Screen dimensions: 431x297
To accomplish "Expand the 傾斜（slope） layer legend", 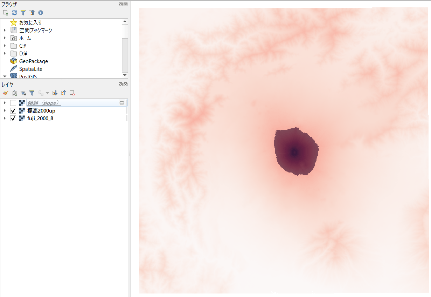I will [x=5, y=103].
